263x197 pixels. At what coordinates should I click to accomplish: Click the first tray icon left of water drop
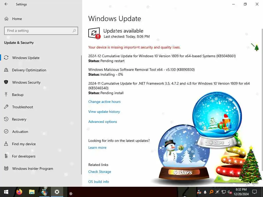[199, 192]
